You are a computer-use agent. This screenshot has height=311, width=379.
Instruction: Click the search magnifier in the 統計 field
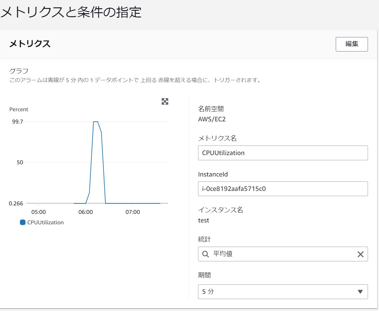coord(205,254)
